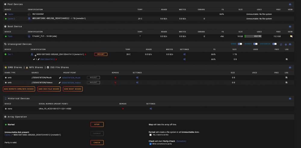Remove historical device Ultra_Fit

[x=123, y=109]
